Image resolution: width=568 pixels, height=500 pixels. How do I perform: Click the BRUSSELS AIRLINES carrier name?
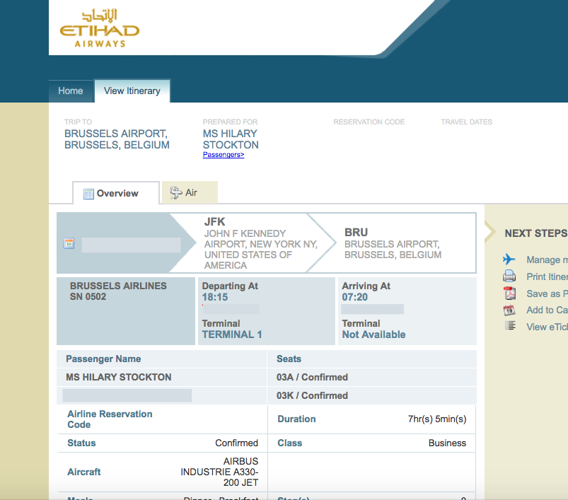[118, 286]
